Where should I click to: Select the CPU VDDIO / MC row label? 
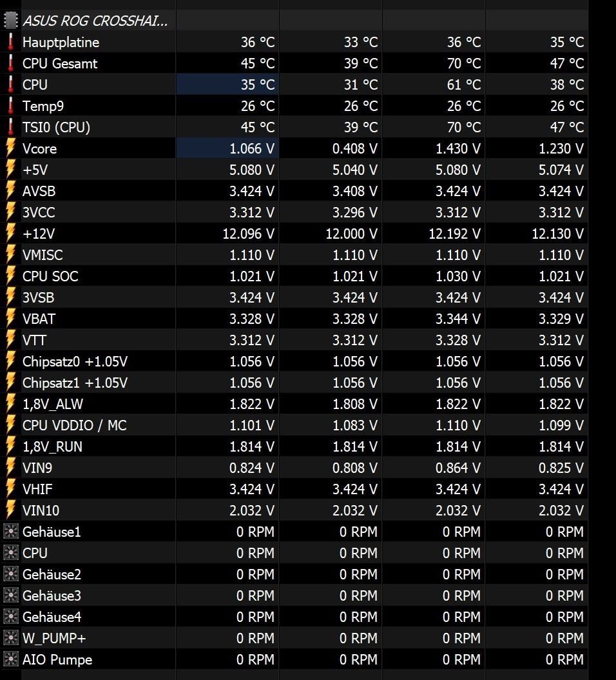pos(75,425)
